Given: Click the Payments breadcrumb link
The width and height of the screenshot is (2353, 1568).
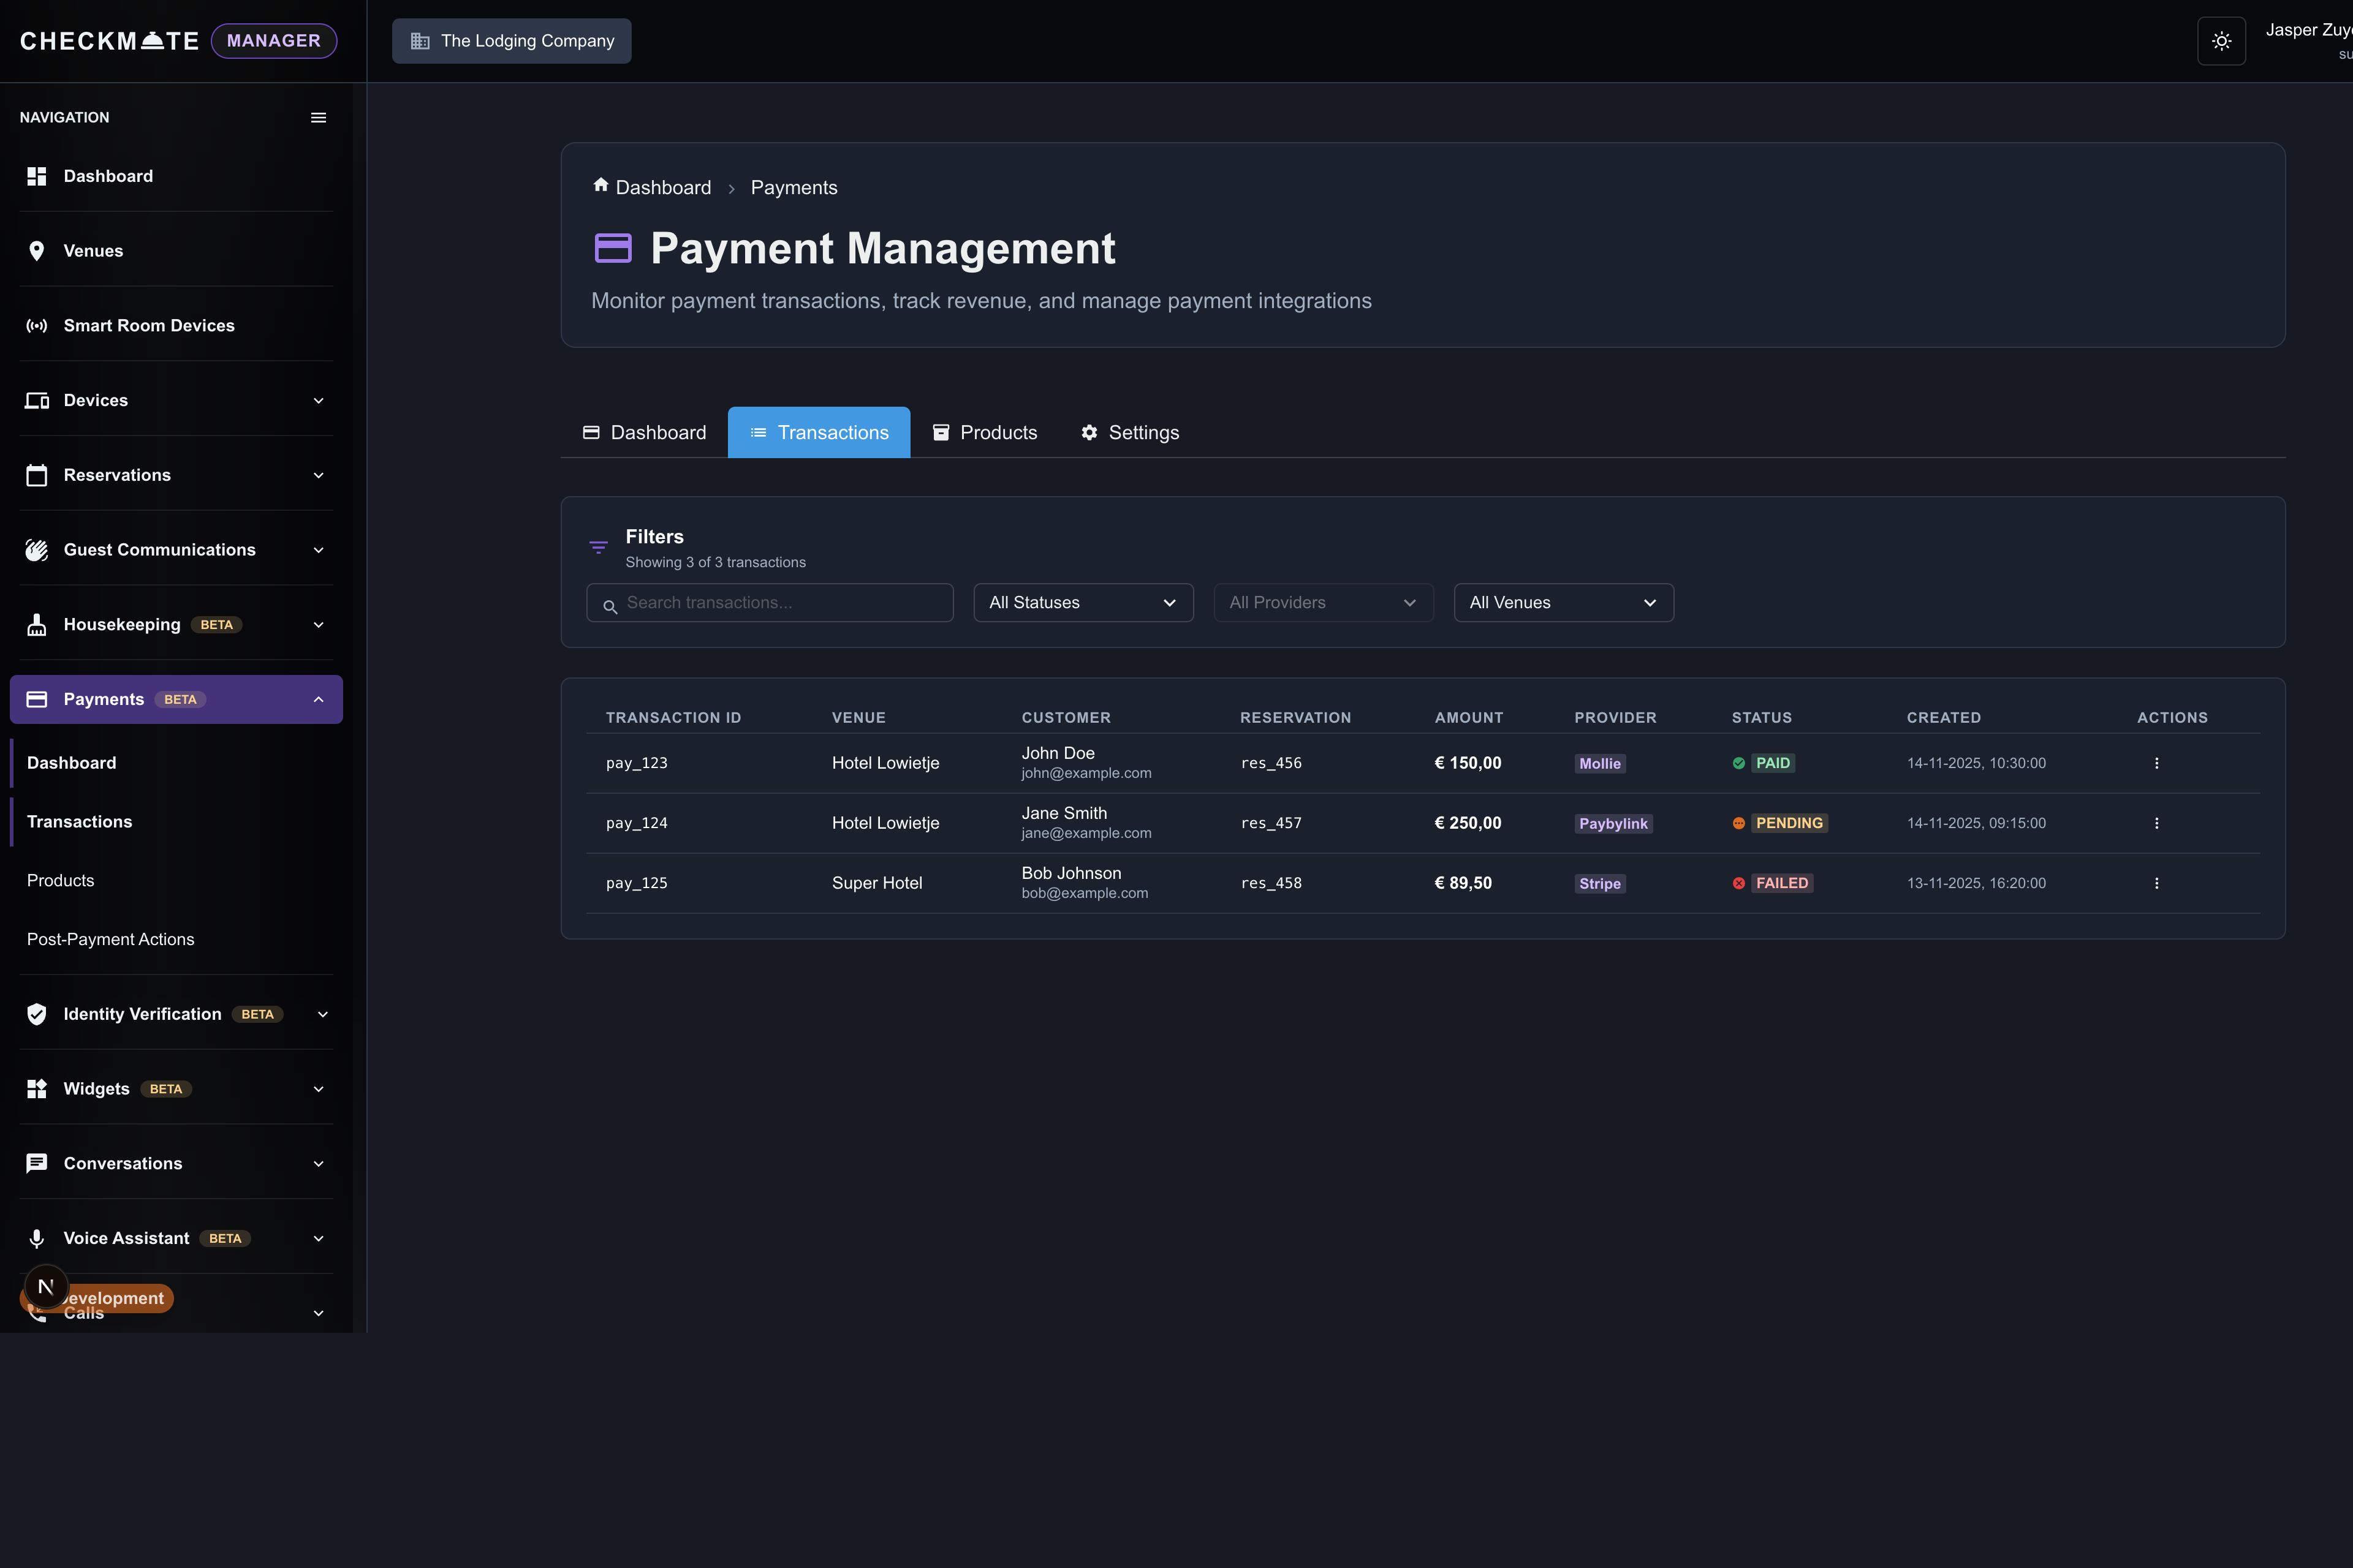Looking at the screenshot, I should coord(794,188).
